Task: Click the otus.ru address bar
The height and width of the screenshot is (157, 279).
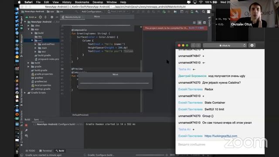Action: coord(225,45)
